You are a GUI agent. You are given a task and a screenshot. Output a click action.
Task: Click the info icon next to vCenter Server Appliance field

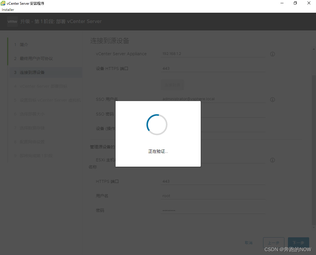click(x=273, y=54)
